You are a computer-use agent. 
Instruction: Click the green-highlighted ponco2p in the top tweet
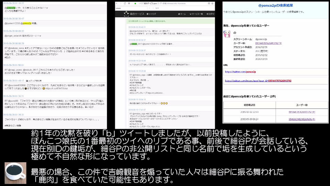pos(11,8)
